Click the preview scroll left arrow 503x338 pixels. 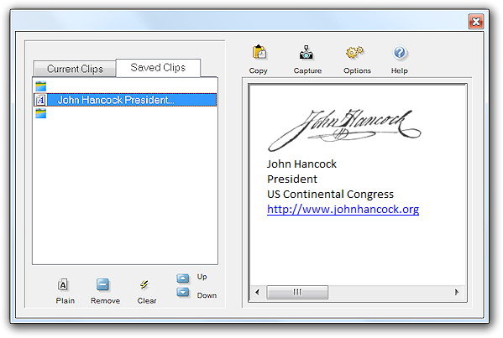(257, 292)
